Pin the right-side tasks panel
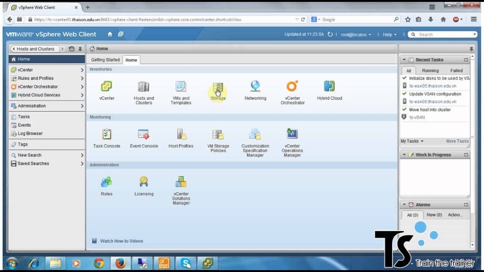This screenshot has width=484, height=272. point(471,49)
